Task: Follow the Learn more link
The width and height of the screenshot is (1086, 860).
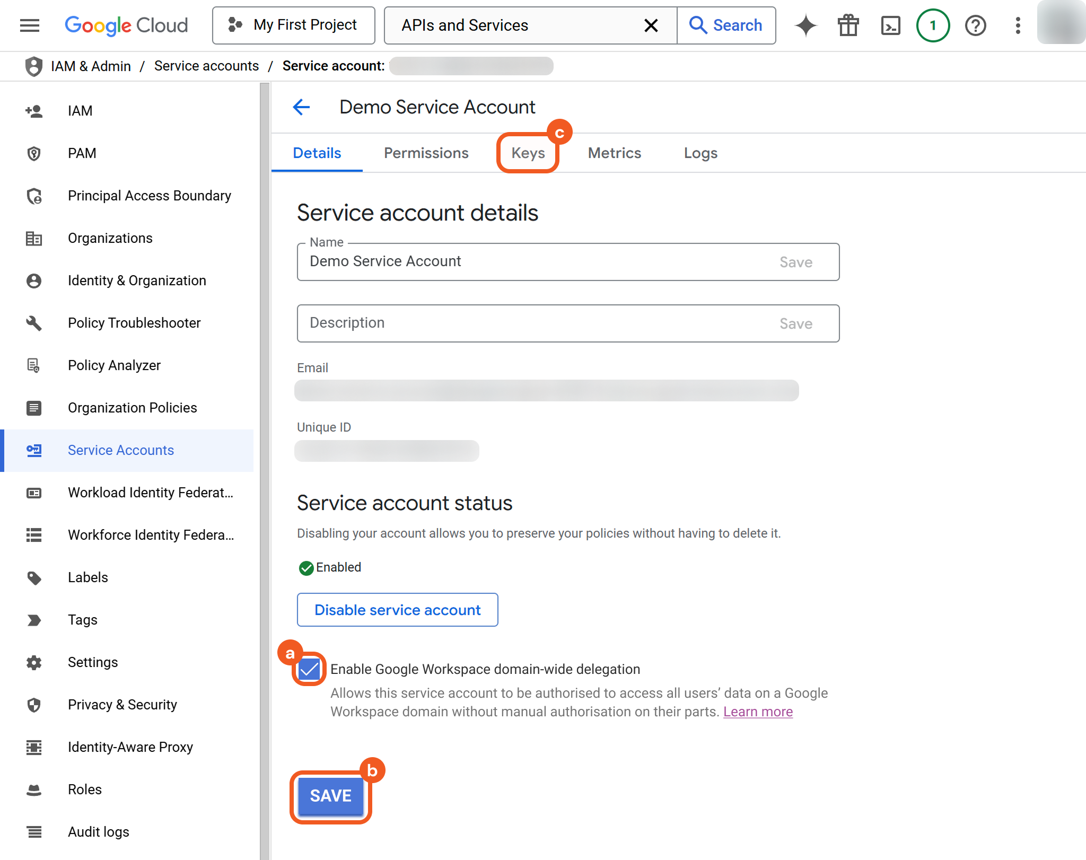Action: (758, 712)
